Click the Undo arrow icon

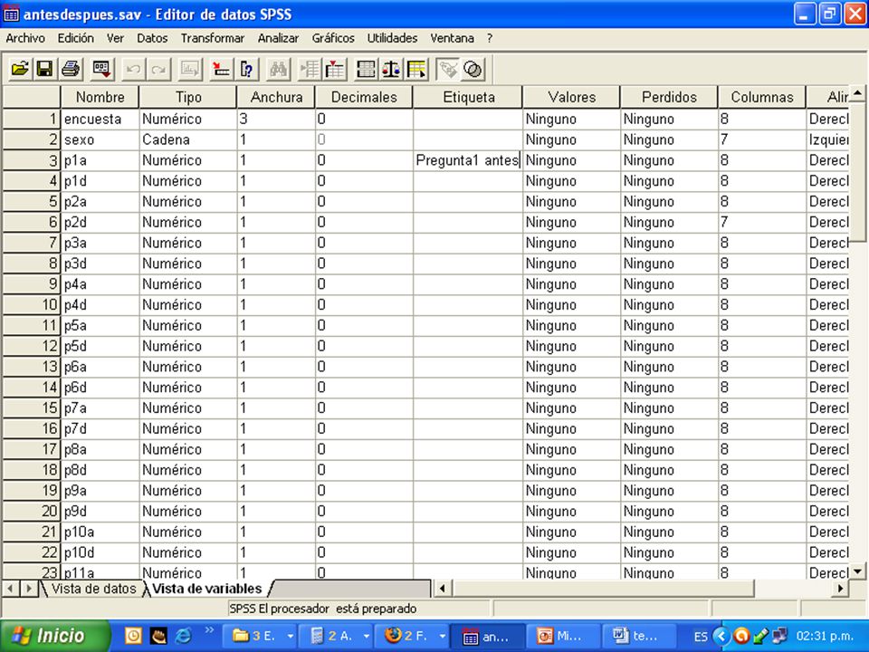click(x=133, y=70)
